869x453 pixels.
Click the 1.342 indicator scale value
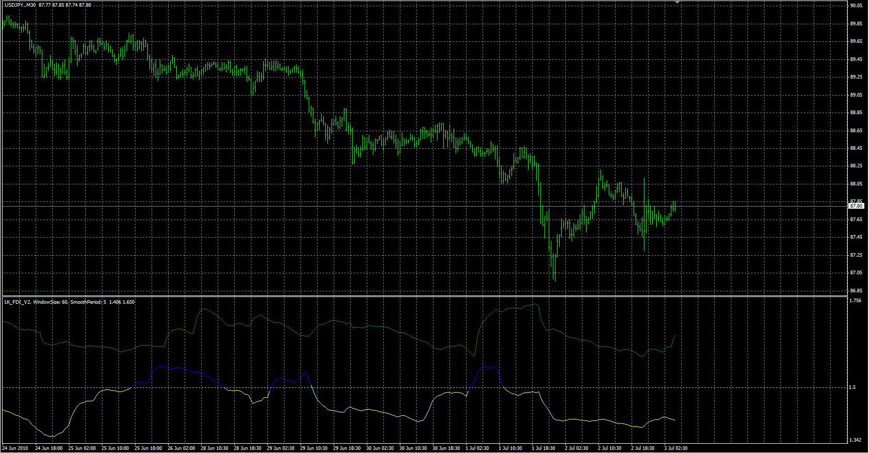857,440
